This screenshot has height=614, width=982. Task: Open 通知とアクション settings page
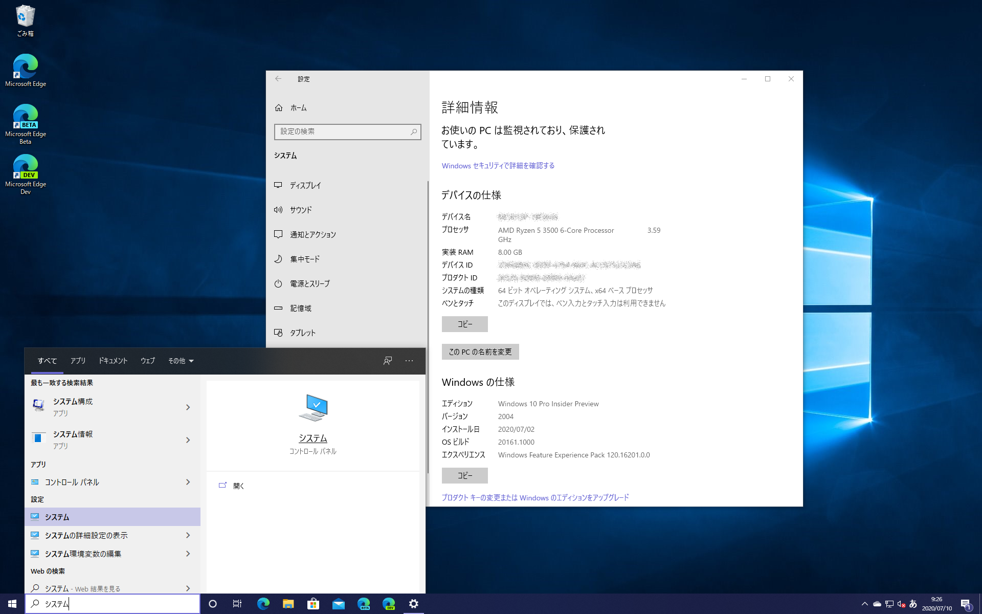click(x=348, y=234)
